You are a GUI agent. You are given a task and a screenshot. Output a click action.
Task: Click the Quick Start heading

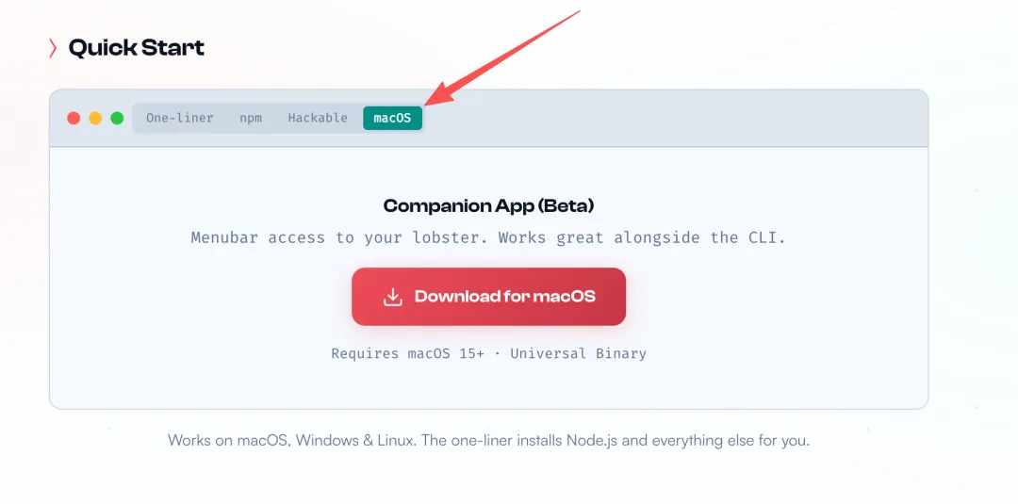[137, 48]
